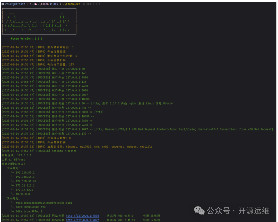Click the '长度:19' value
Screen dimensions: 278x222
pos(129,220)
